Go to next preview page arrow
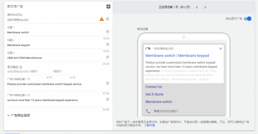The image size is (258, 134). 205,7
